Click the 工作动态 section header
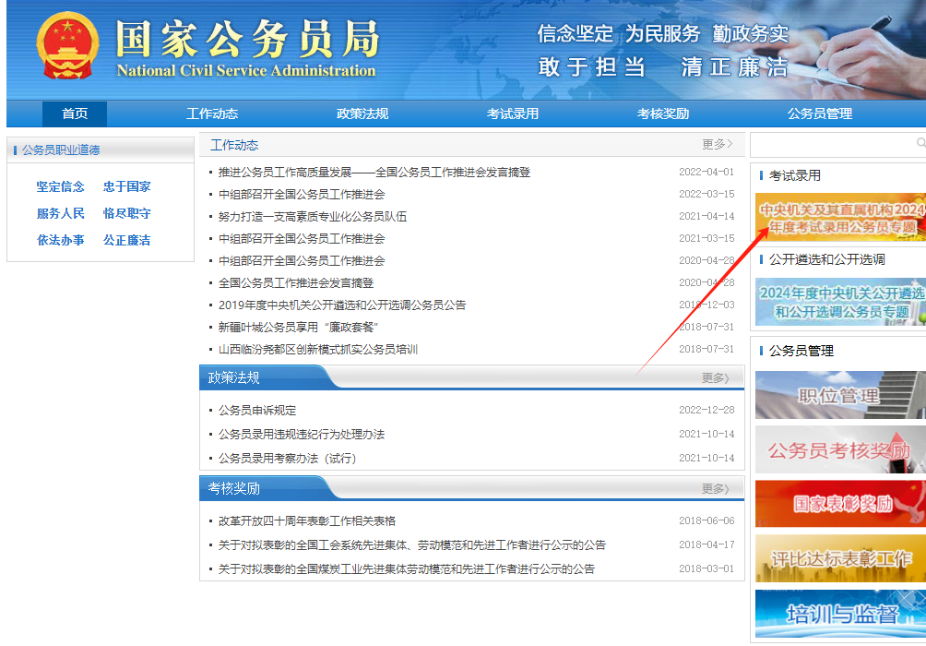 point(234,145)
